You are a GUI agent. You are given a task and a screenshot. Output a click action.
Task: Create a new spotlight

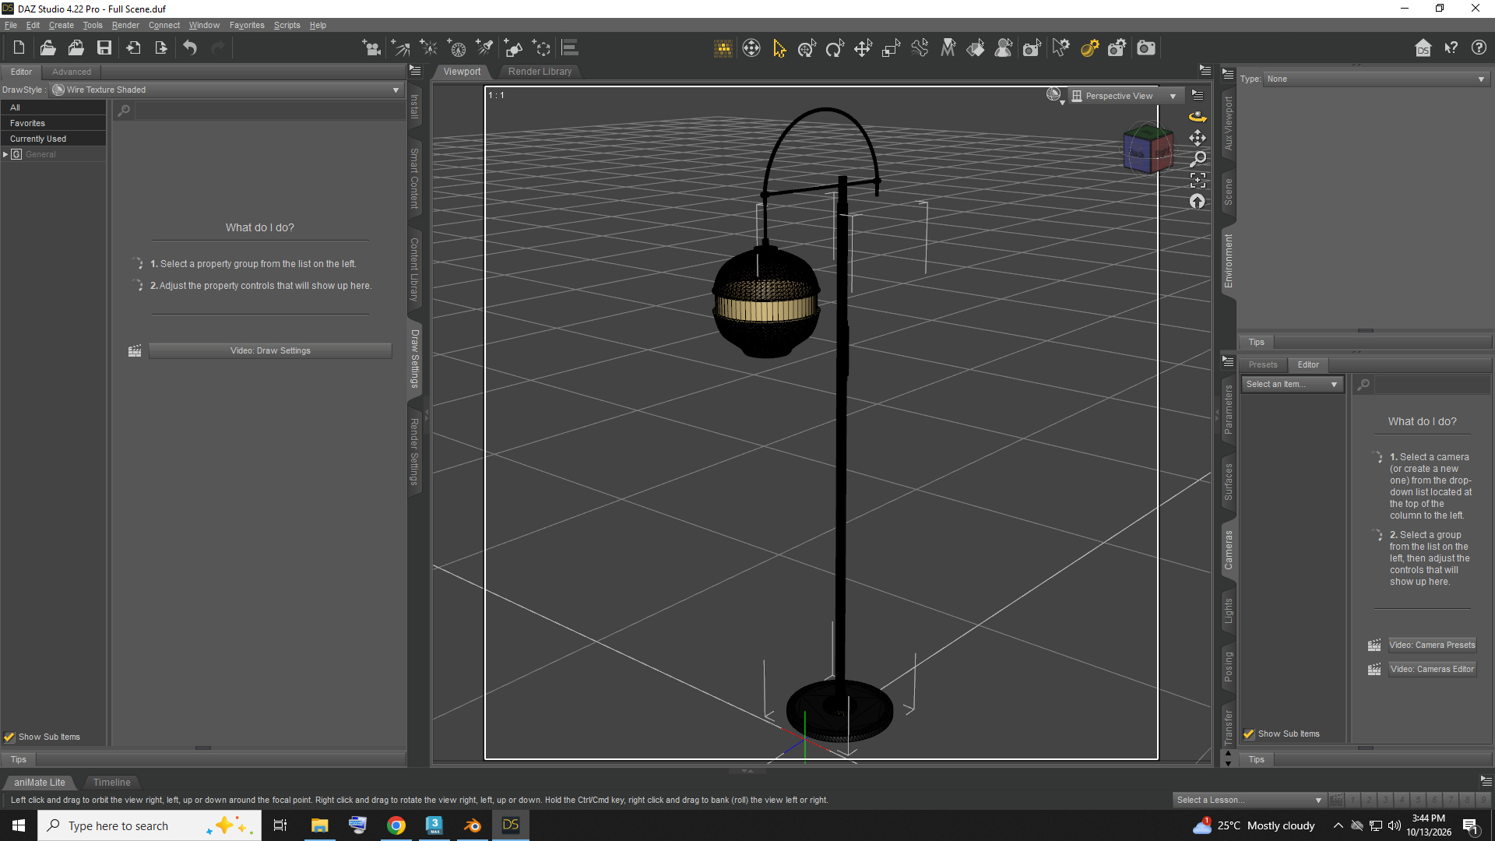(x=485, y=48)
